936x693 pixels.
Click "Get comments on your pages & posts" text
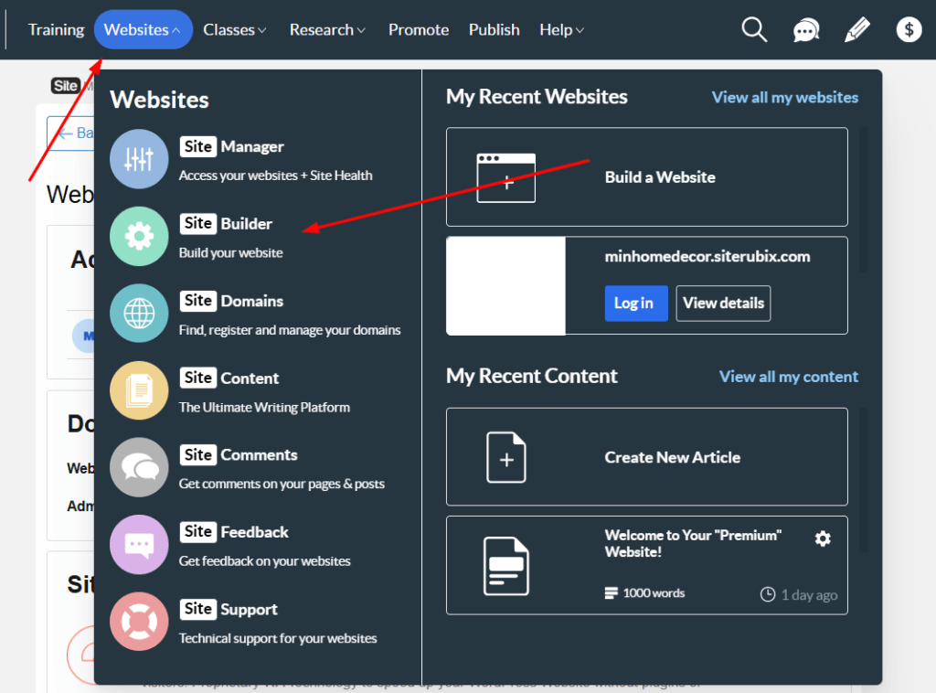click(282, 484)
